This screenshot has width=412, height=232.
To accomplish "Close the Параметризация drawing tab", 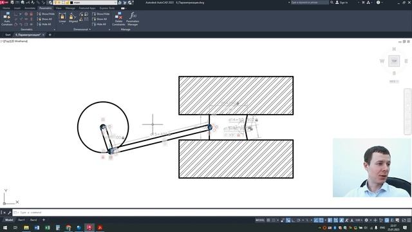I will 43,35.
